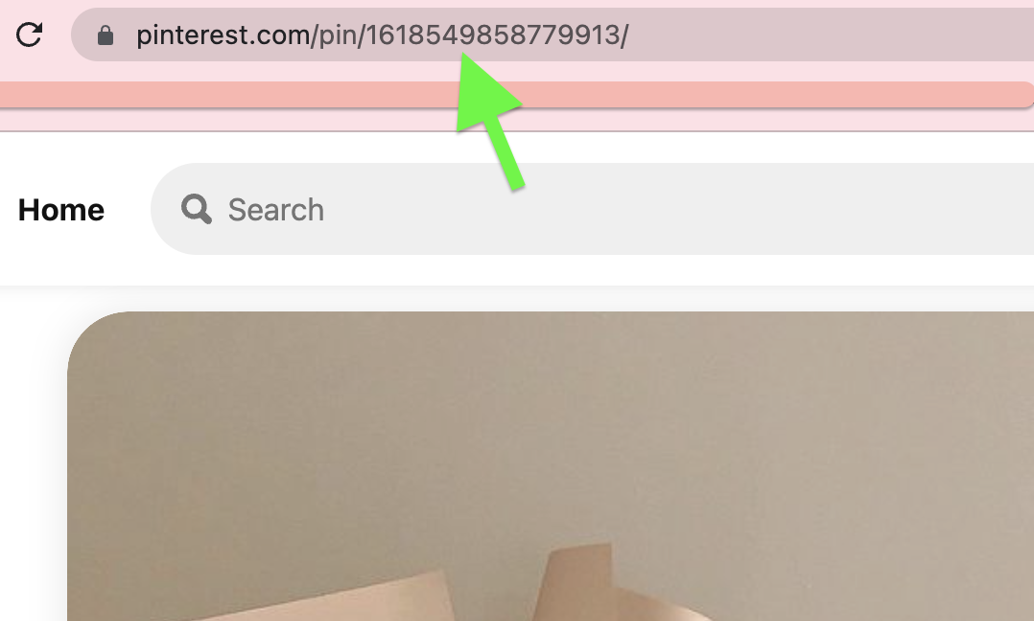Click the /pin/ segment of the URL

click(x=339, y=34)
